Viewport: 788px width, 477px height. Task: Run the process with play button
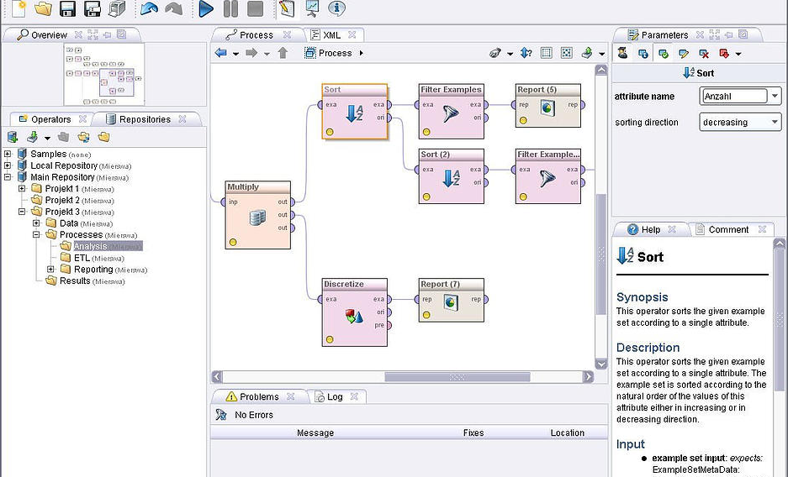(x=205, y=8)
